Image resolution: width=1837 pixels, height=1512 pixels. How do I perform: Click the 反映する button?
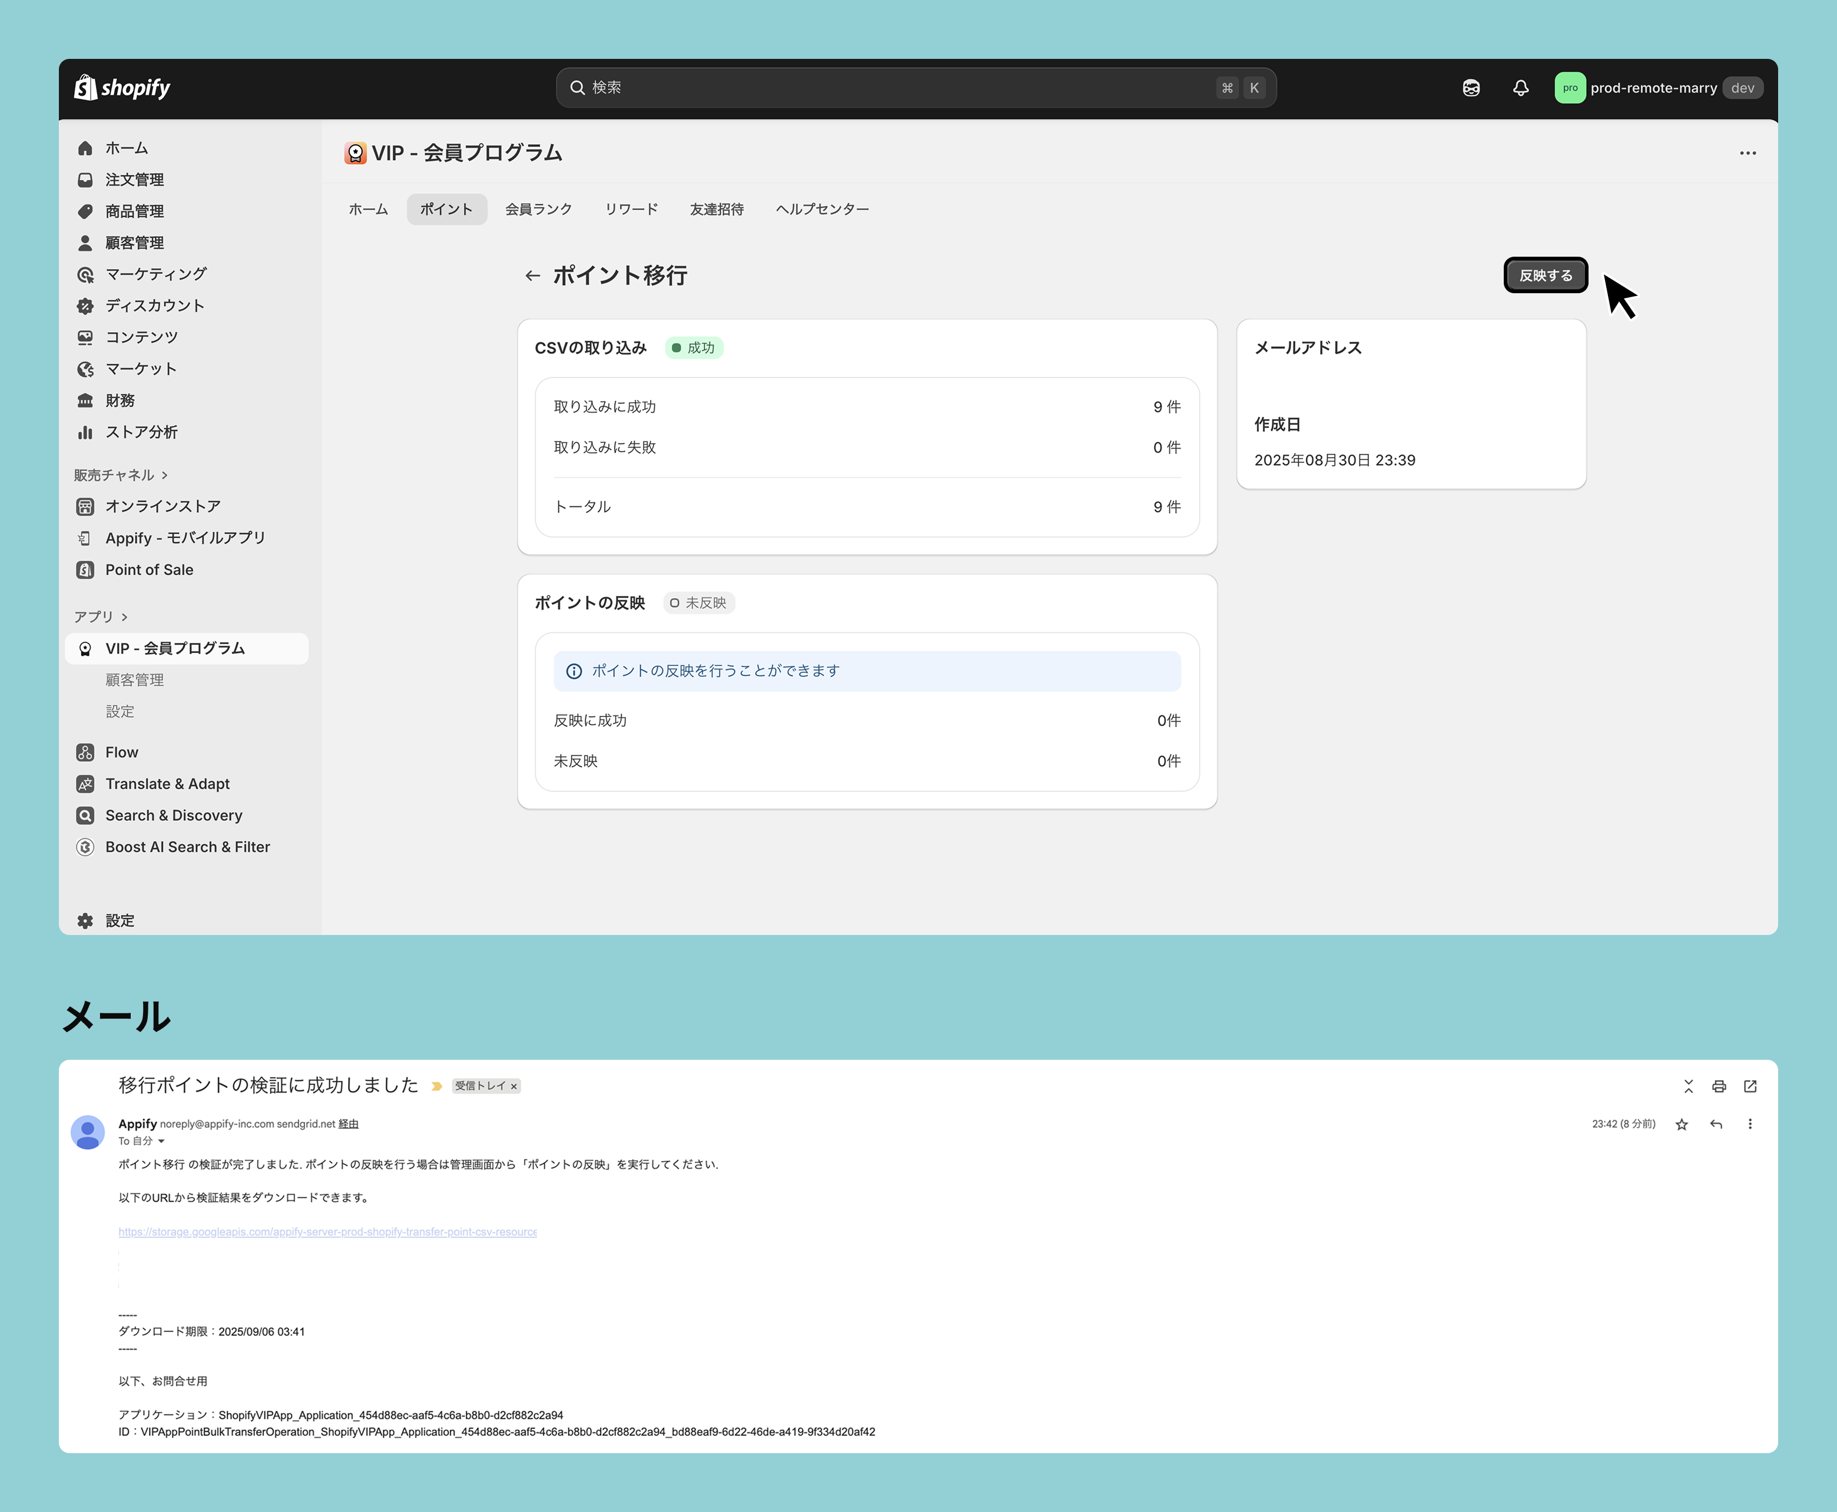coord(1545,276)
